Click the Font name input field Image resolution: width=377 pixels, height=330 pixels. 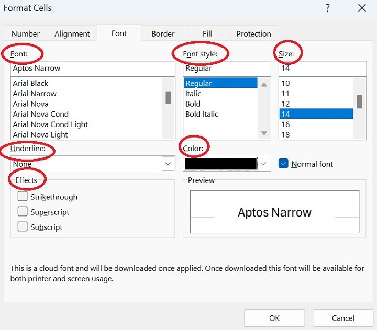pyautogui.click(x=93, y=69)
